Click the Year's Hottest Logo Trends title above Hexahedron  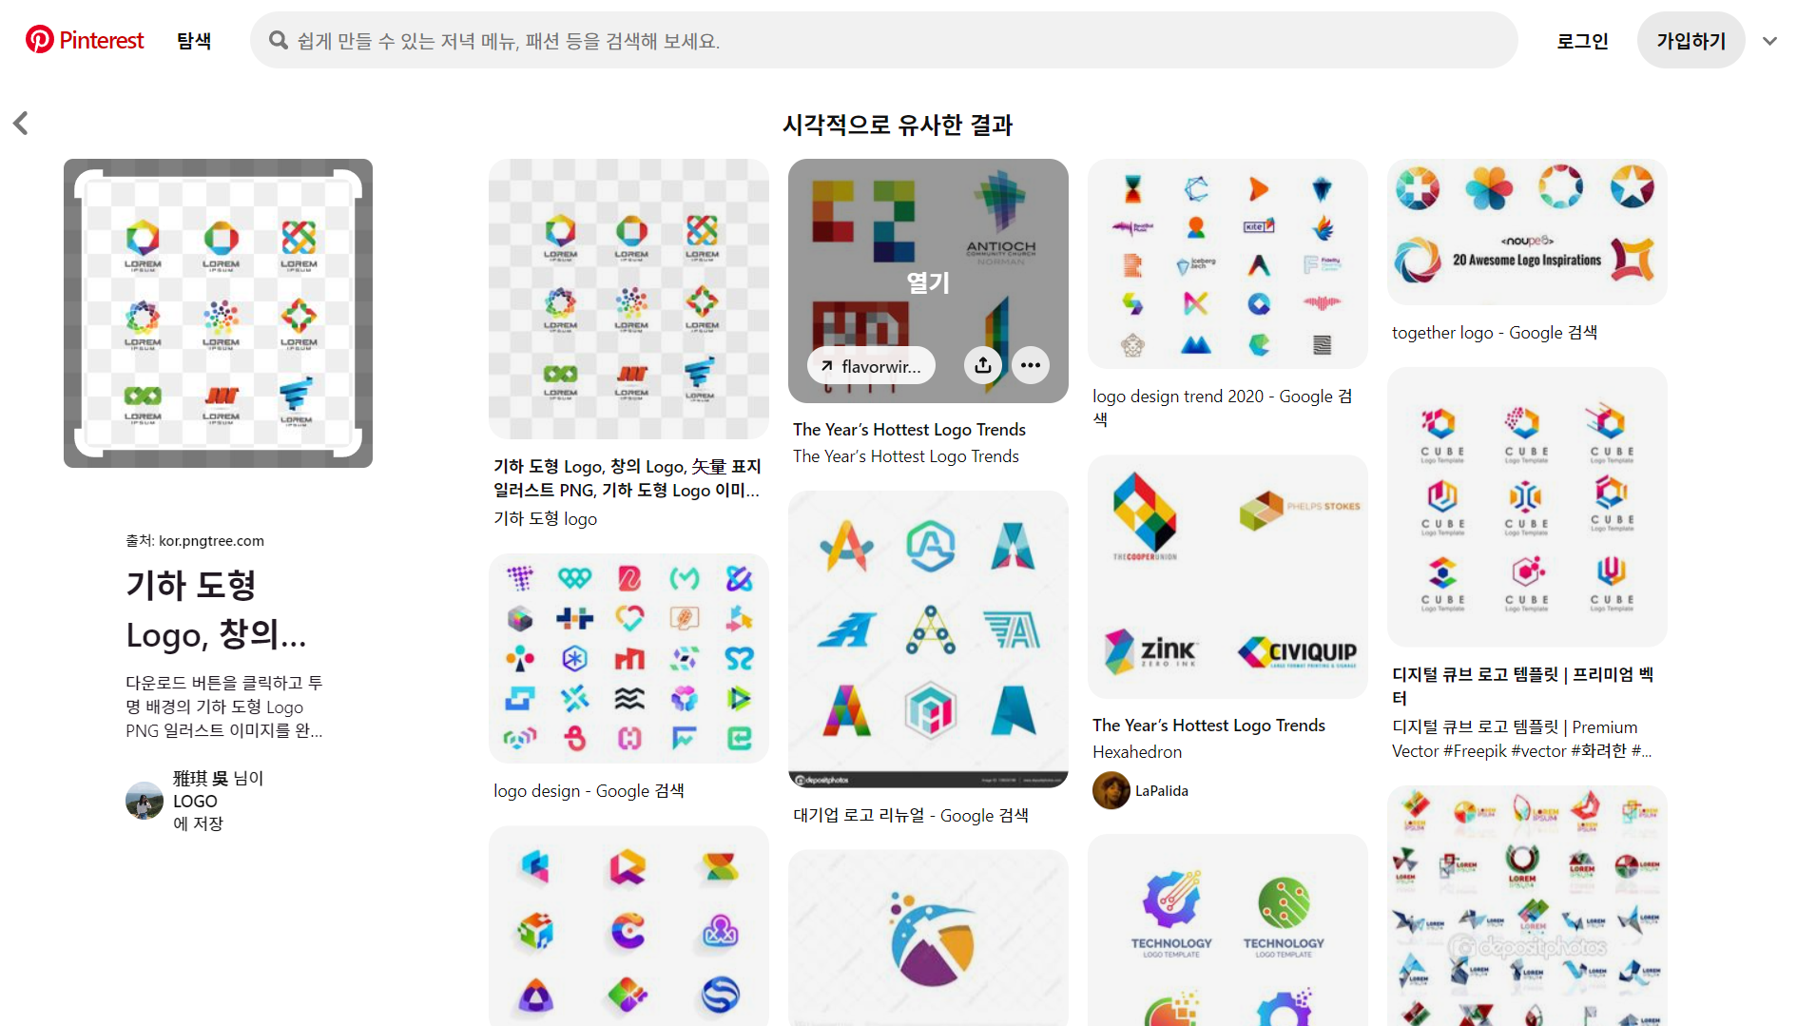point(1208,725)
